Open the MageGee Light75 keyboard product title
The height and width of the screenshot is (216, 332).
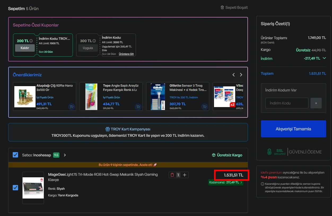pos(103,177)
